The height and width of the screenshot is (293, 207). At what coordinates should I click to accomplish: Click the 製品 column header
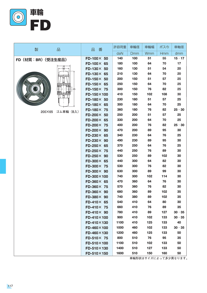click(x=47, y=50)
